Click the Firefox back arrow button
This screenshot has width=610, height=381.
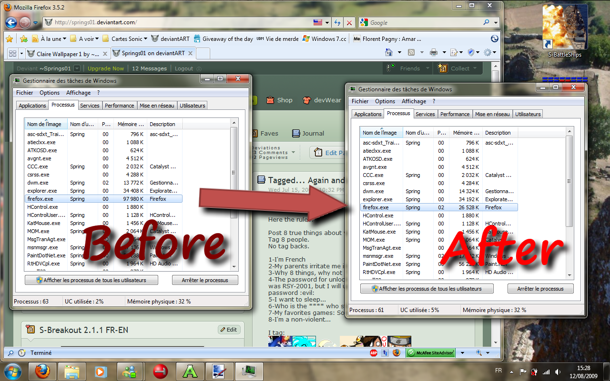11,22
